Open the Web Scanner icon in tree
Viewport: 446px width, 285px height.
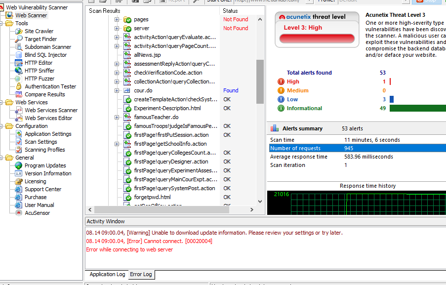[x=10, y=15]
